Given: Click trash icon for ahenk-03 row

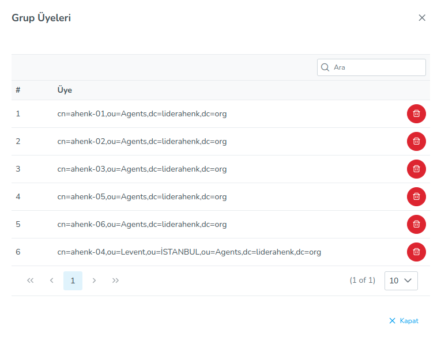Looking at the screenshot, I should [x=416, y=169].
